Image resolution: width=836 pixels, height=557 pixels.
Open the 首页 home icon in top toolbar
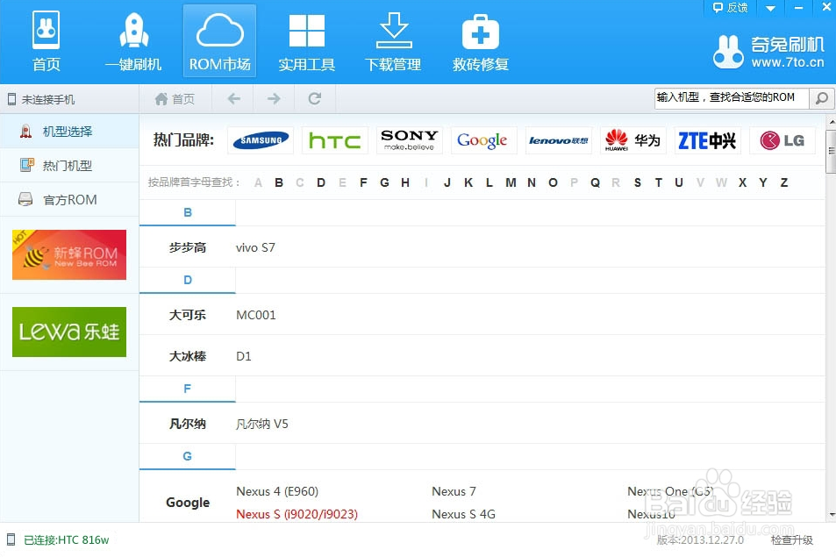[x=46, y=41]
